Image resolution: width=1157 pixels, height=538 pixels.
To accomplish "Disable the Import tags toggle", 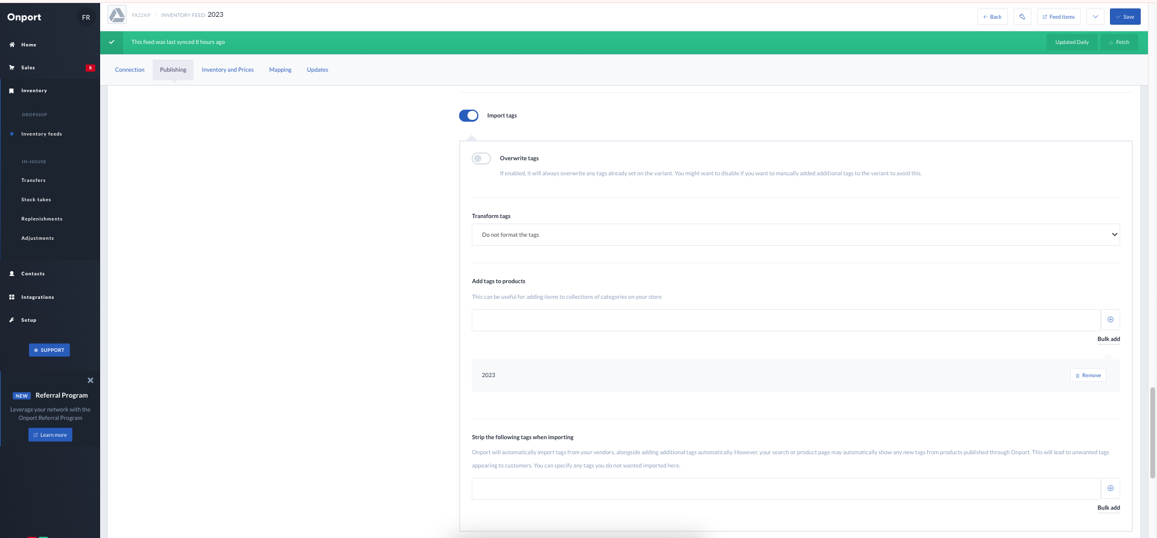I will tap(469, 116).
